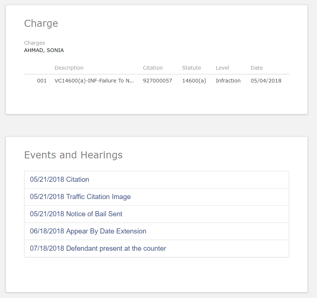
Task: Click the Charges label above the name
Action: pyautogui.click(x=34, y=43)
